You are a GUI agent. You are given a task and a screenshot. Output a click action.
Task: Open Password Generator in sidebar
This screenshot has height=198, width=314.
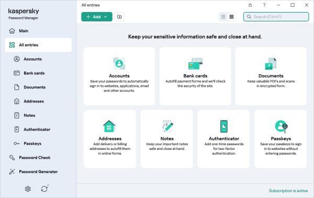(38, 171)
